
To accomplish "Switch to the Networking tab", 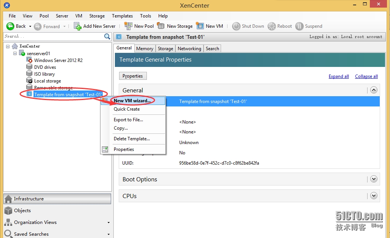I will pyautogui.click(x=189, y=48).
